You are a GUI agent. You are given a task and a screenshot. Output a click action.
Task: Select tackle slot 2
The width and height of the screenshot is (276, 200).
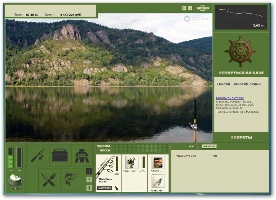point(89,180)
